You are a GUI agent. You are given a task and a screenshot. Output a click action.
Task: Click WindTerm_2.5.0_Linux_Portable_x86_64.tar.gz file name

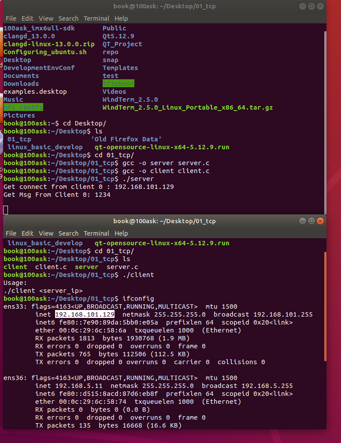188,107
